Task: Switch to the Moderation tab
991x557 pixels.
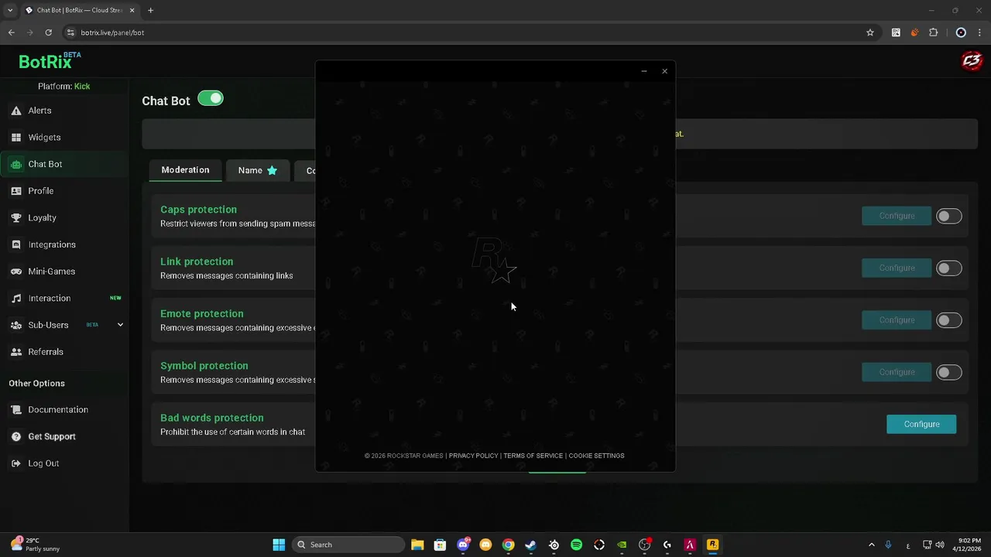Action: (x=185, y=170)
